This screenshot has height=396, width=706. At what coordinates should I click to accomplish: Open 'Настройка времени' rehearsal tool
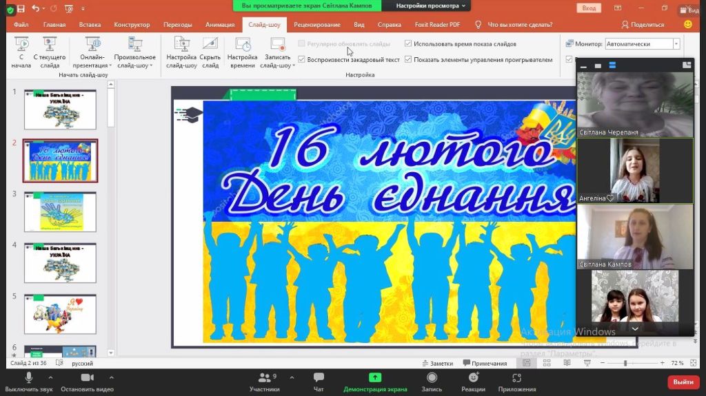[x=242, y=45]
